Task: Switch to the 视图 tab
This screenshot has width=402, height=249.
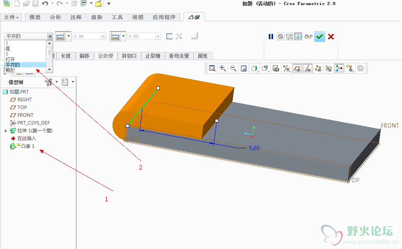Action: pos(137,17)
